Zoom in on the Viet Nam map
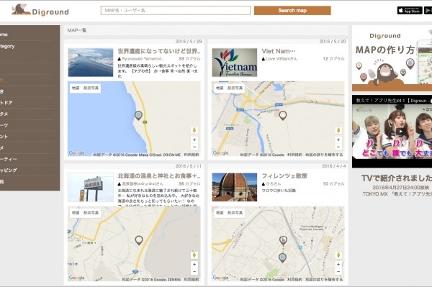 tap(338, 140)
